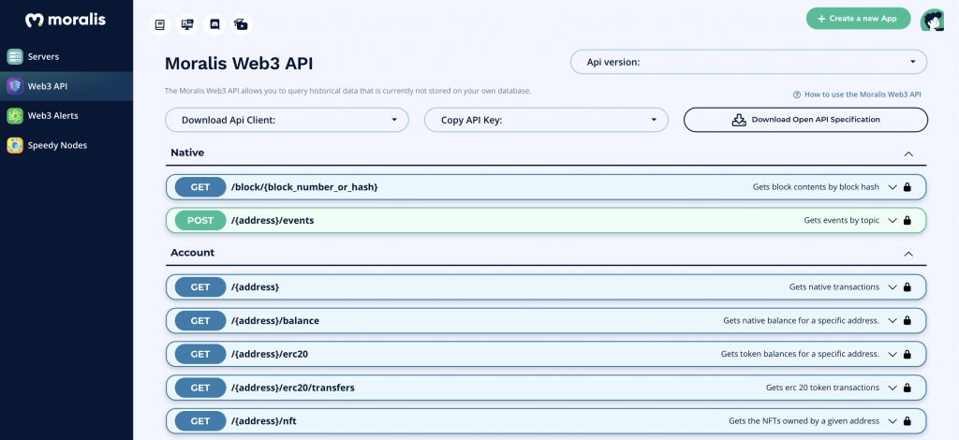Image resolution: width=959 pixels, height=440 pixels.
Task: Click lock icon on /block/{block_number_or_hash} row
Action: [907, 187]
